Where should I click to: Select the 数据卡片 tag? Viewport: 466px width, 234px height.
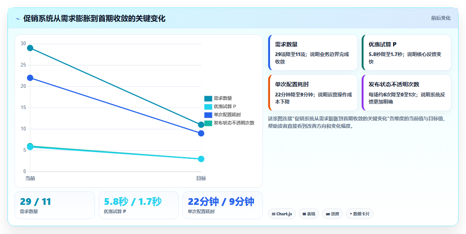[360, 214]
